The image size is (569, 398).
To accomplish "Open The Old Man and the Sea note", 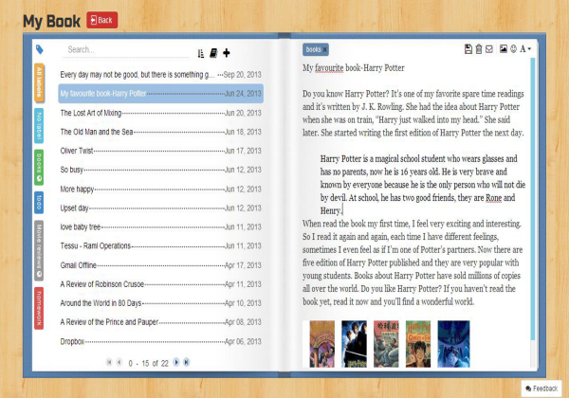I will tap(161, 132).
